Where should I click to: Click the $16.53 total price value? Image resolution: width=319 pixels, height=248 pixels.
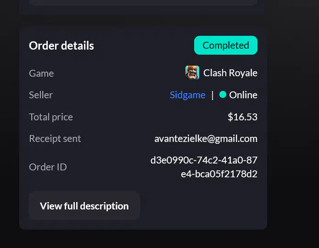tap(242, 117)
